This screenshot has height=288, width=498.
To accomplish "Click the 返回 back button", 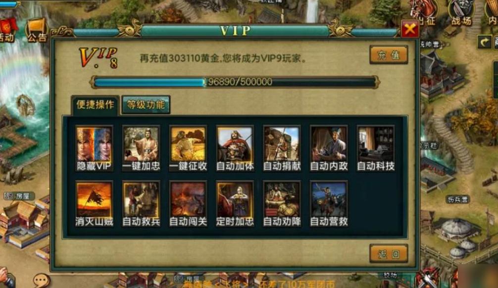I will [x=389, y=253].
